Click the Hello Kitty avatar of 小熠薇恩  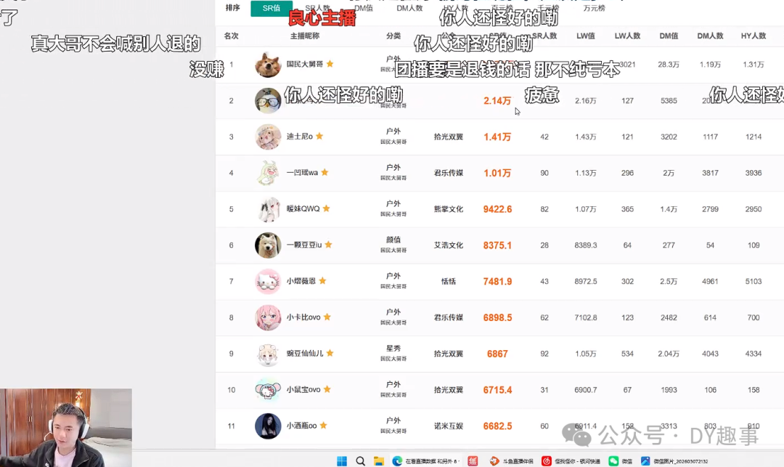click(268, 281)
